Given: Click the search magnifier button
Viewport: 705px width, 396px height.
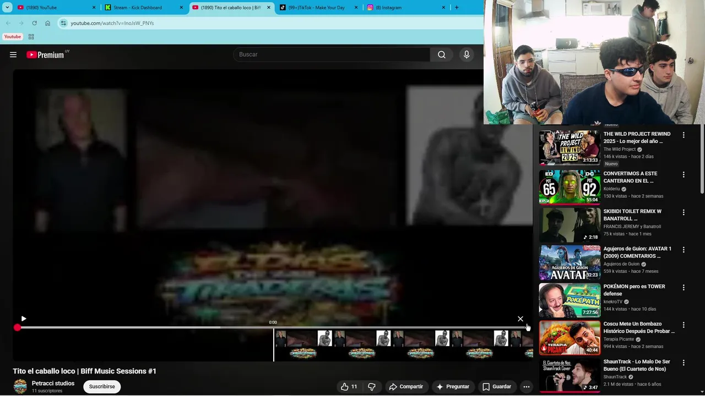Looking at the screenshot, I should pyautogui.click(x=442, y=54).
